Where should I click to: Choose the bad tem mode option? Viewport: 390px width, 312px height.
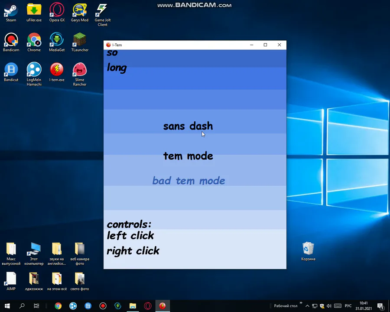click(x=188, y=181)
